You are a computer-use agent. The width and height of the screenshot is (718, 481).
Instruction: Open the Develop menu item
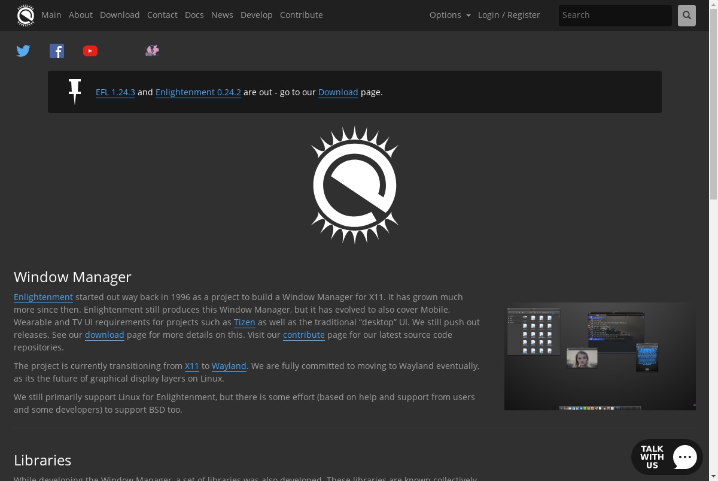(257, 15)
